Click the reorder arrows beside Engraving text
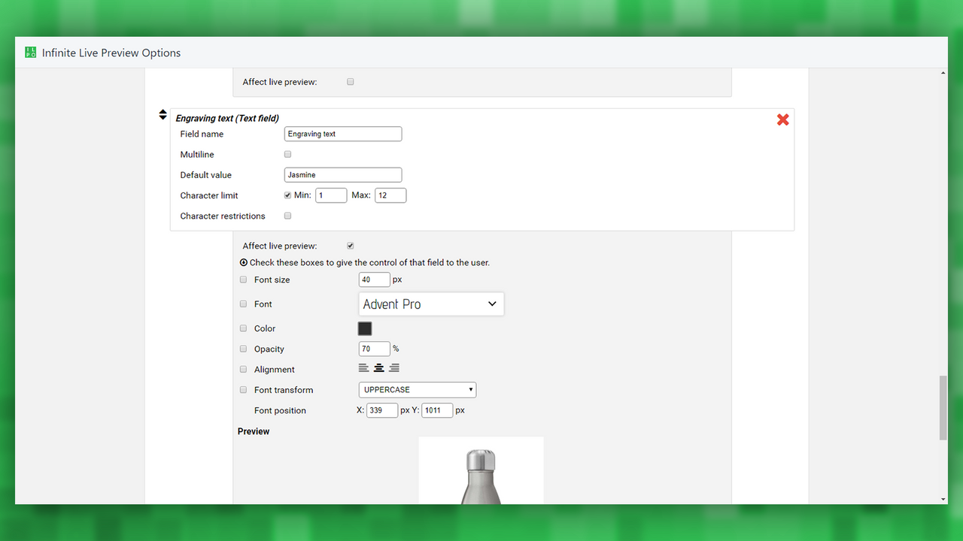 [163, 114]
